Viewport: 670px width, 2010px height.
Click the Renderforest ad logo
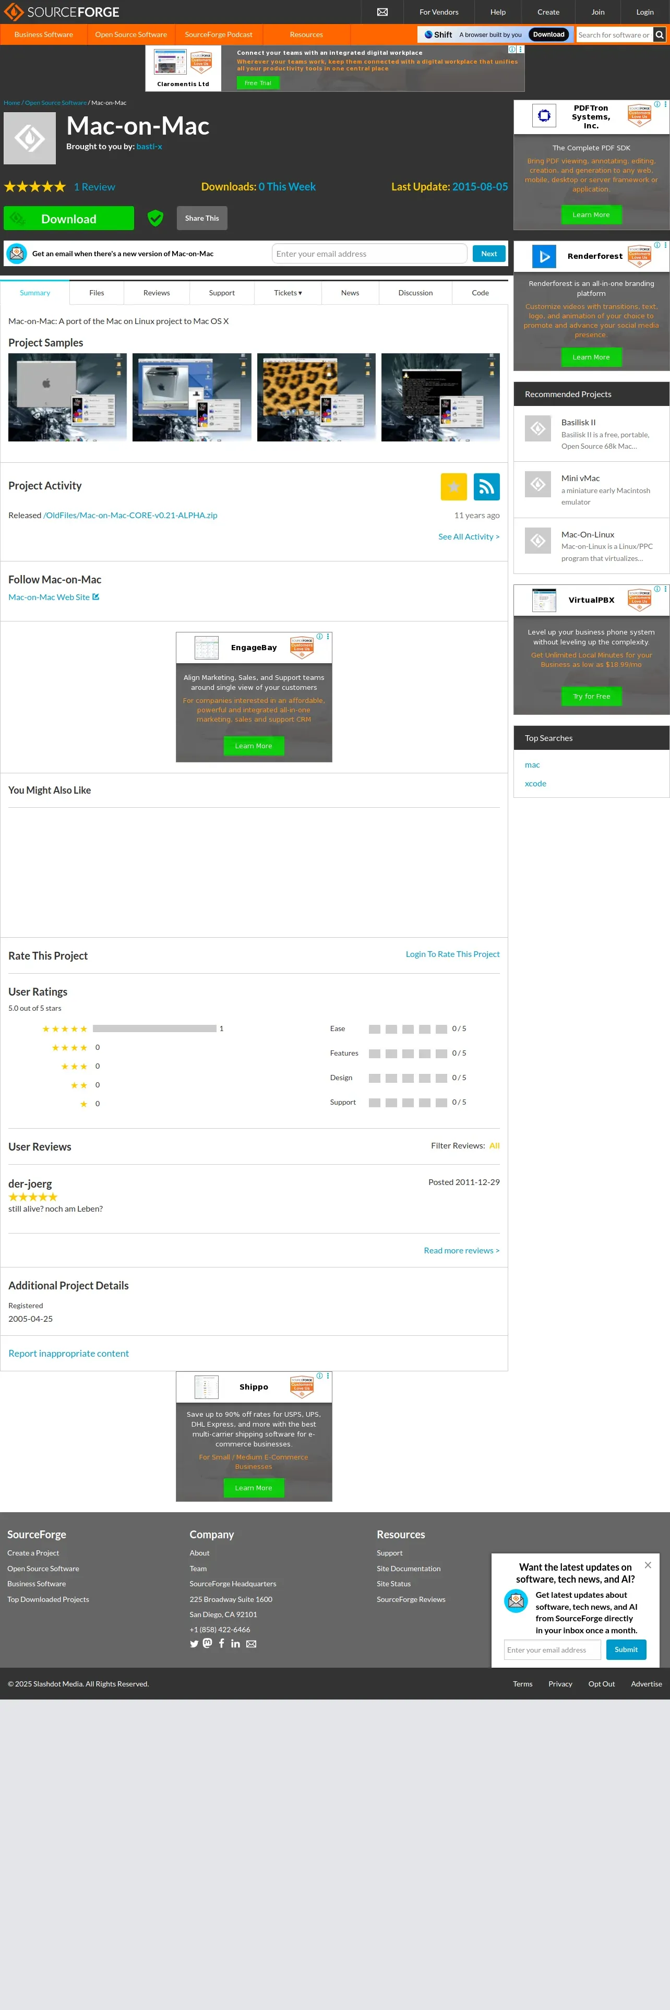[x=544, y=256]
